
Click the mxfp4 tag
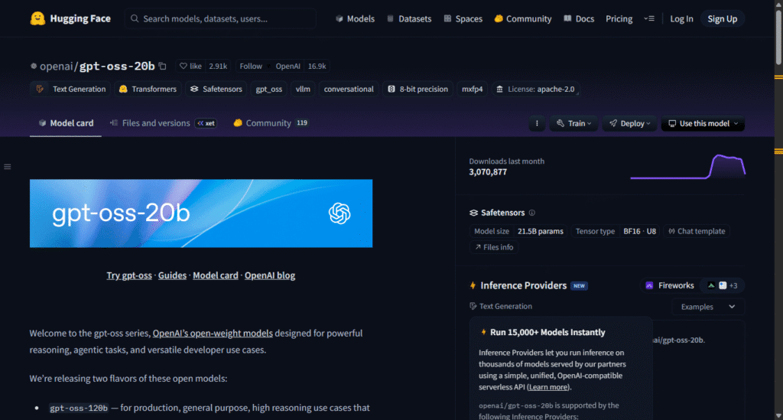click(472, 89)
